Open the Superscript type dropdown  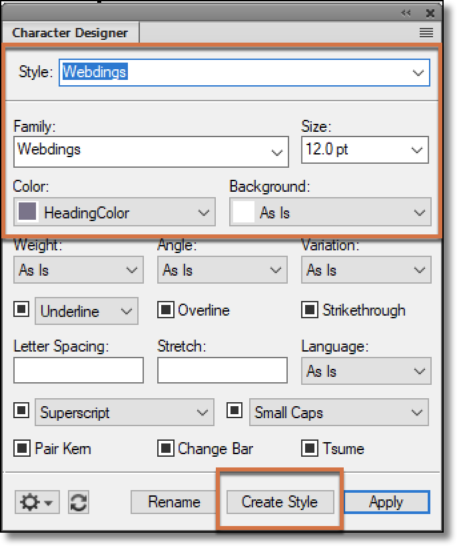pyautogui.click(x=125, y=412)
